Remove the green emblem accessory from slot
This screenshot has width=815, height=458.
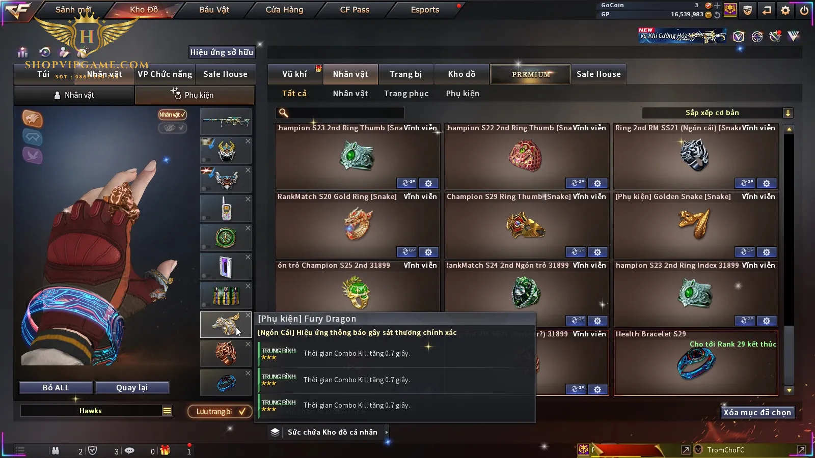(248, 228)
